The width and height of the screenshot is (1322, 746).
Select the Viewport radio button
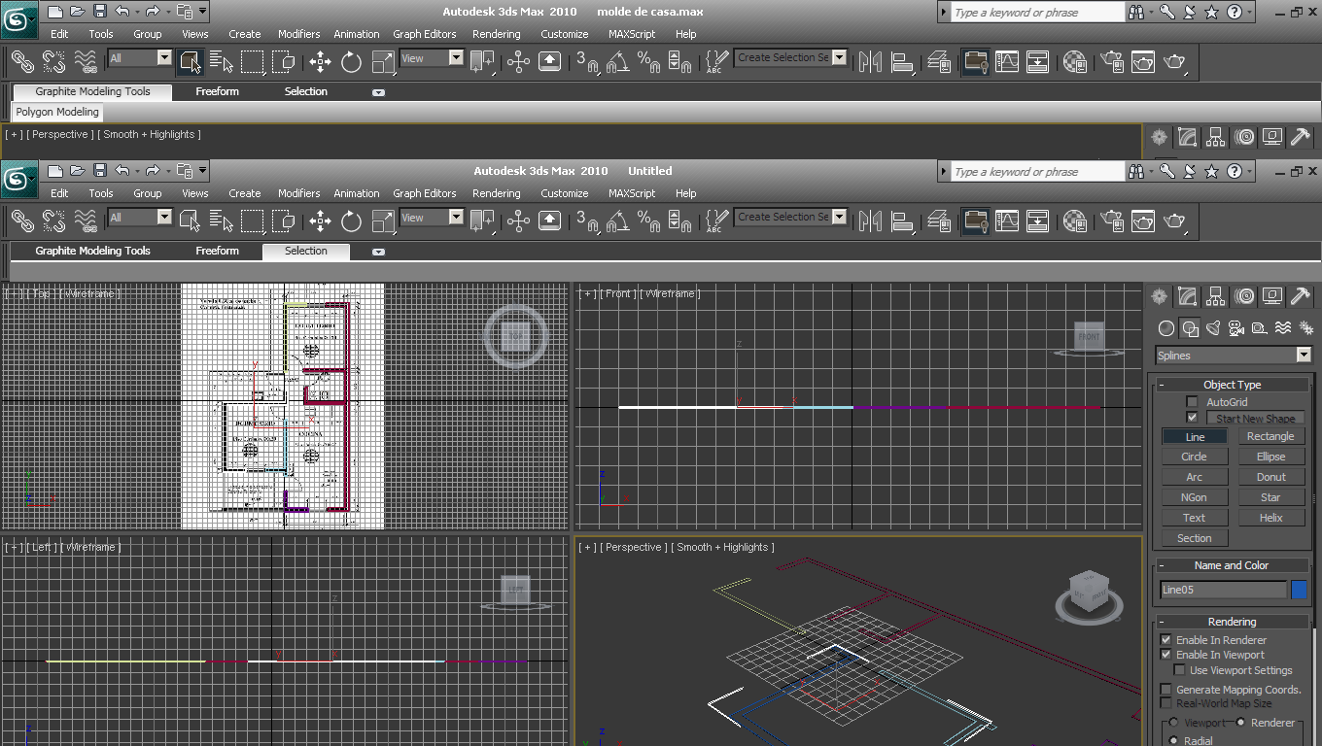[x=1173, y=723]
